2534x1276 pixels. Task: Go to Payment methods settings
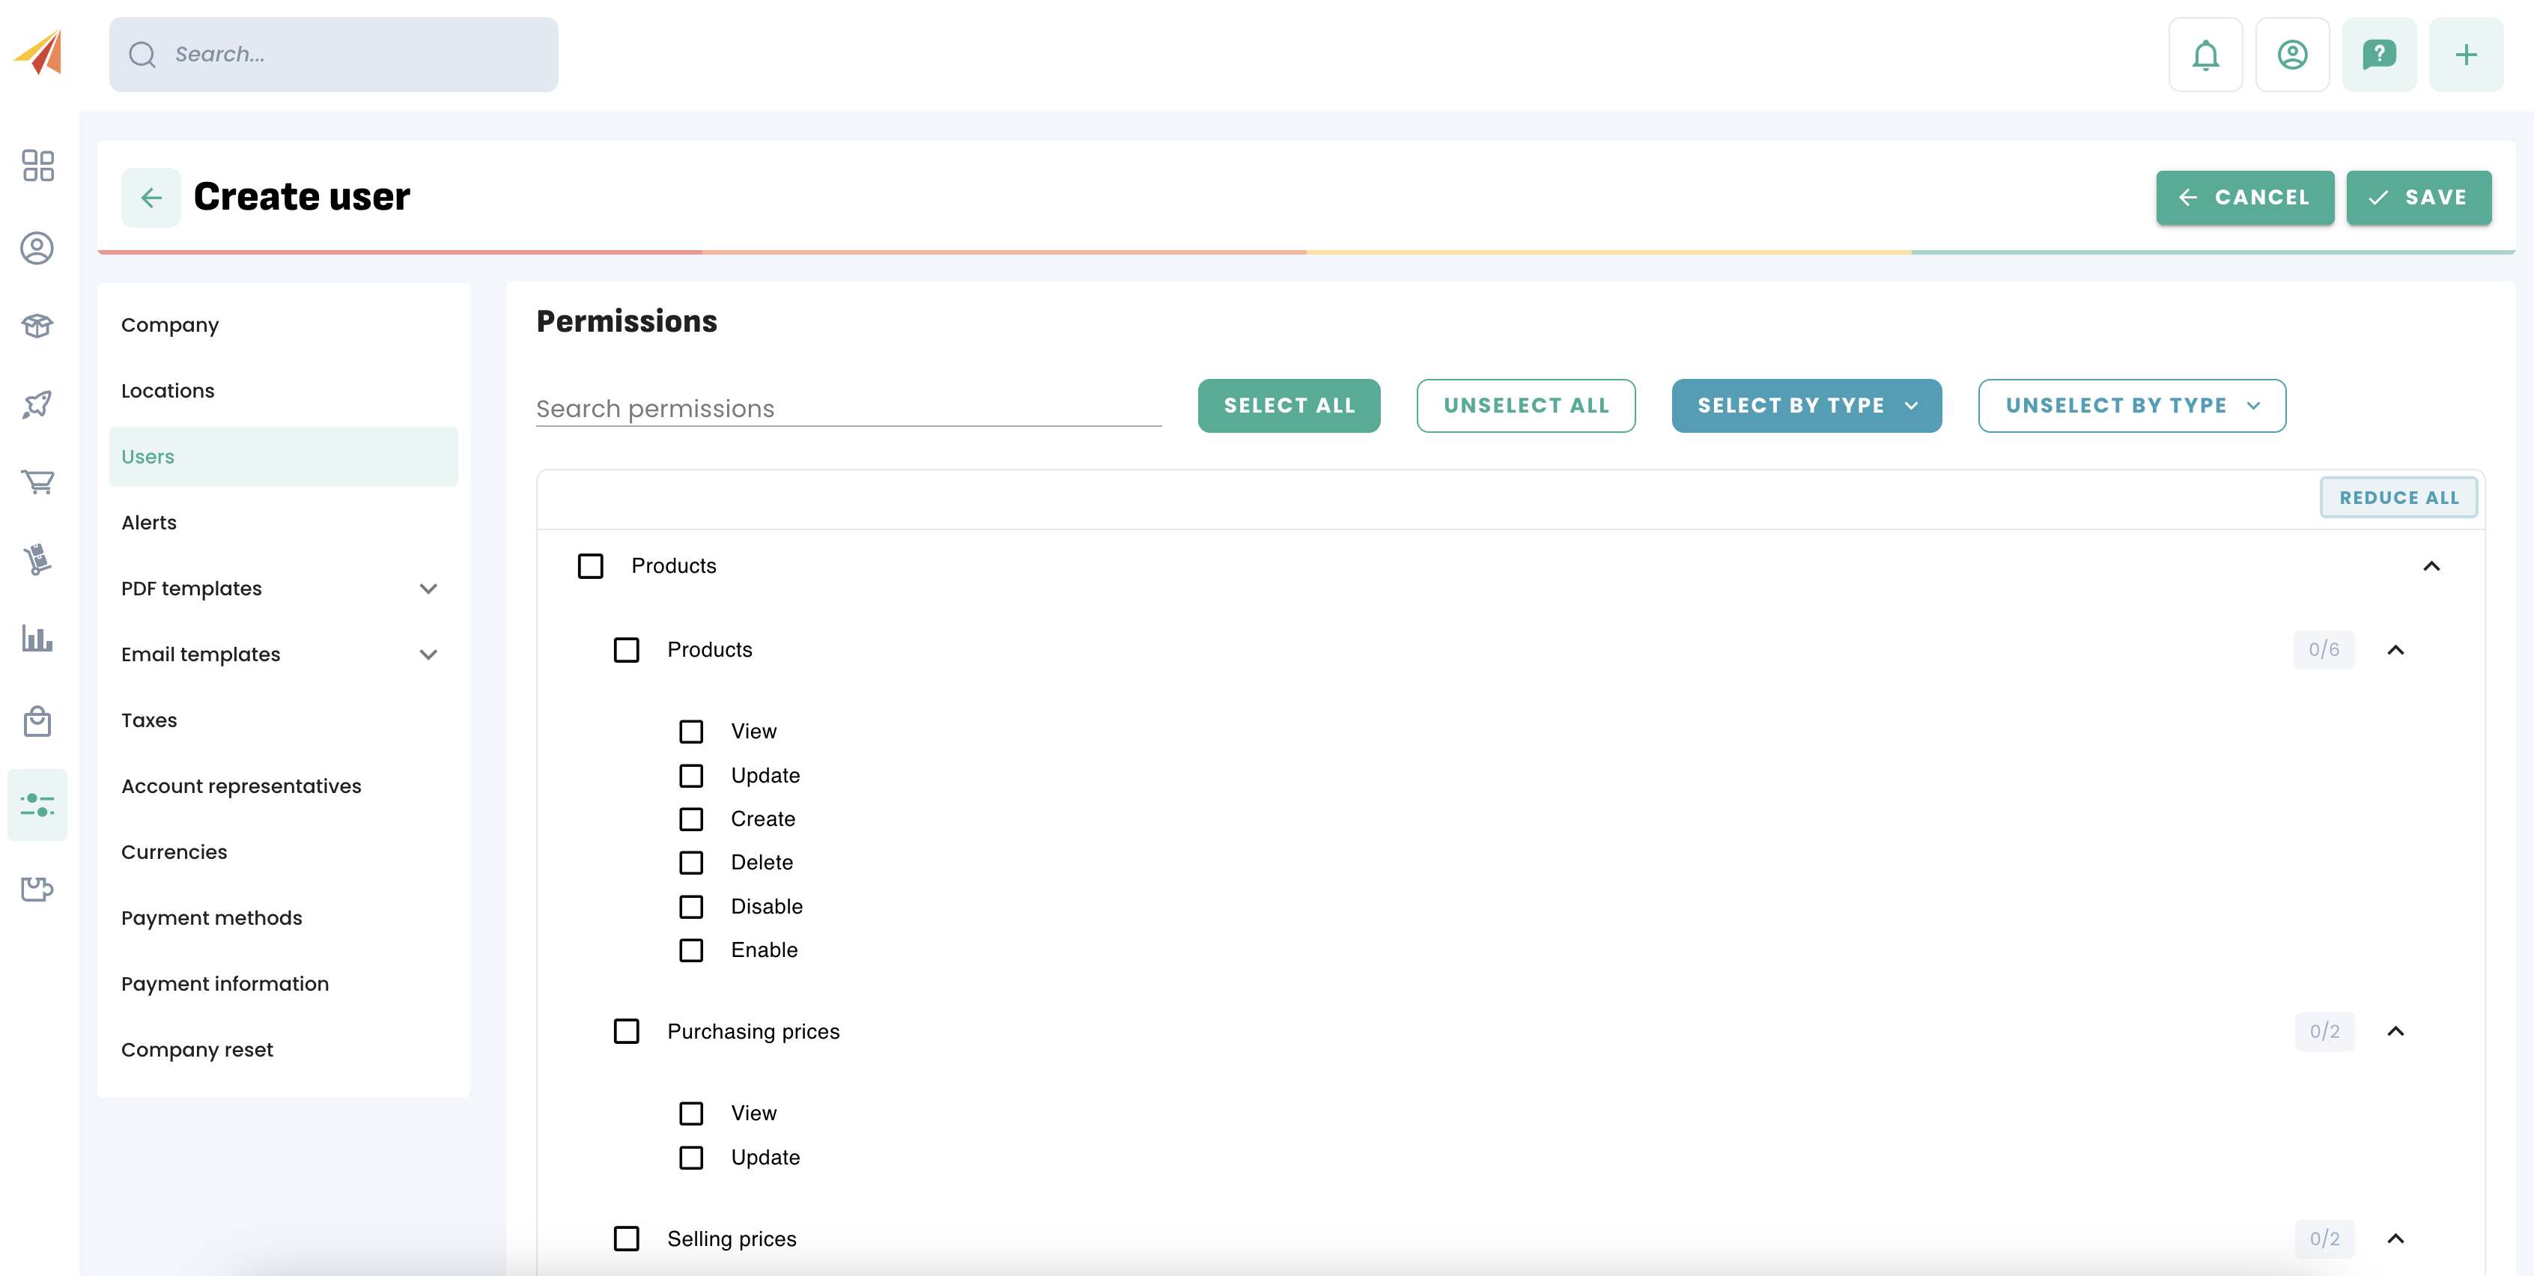tap(211, 918)
